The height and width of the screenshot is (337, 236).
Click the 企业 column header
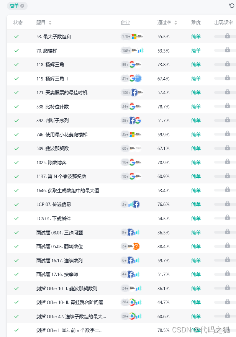[x=125, y=23]
